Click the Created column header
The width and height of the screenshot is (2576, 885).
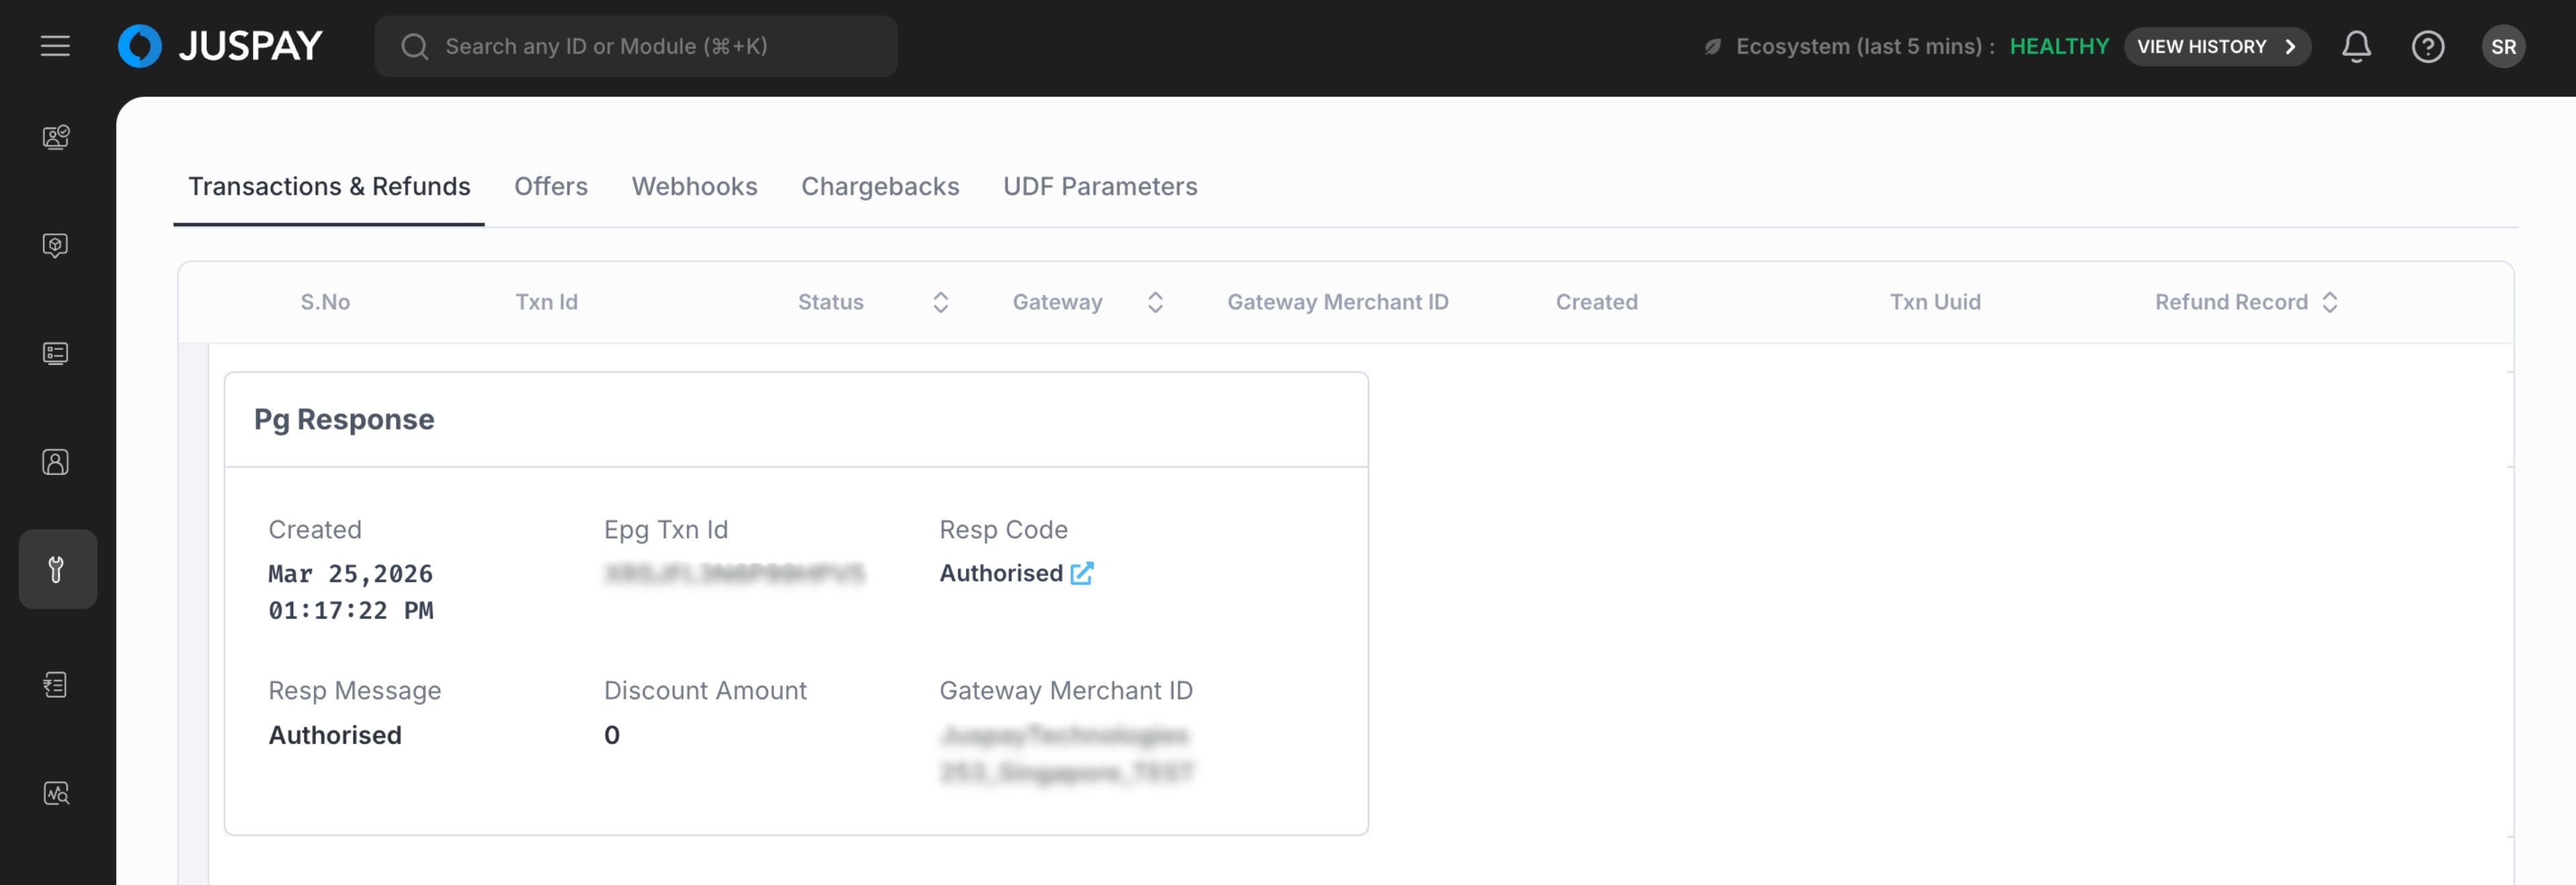pos(1596,302)
